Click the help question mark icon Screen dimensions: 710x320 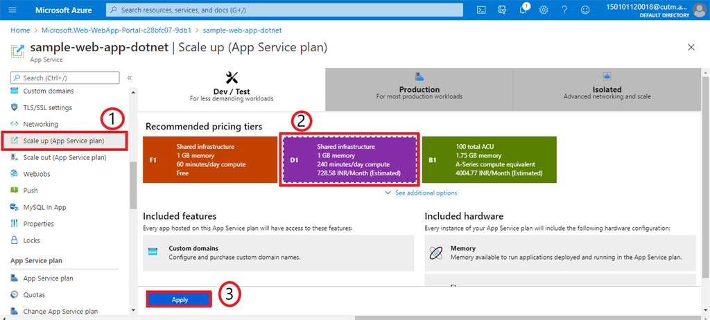564,10
